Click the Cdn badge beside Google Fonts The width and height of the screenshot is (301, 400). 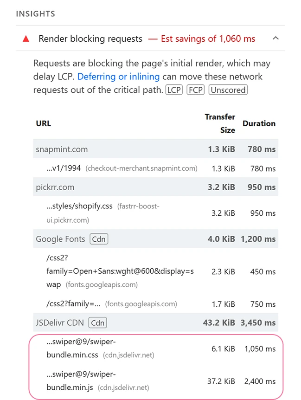point(99,239)
